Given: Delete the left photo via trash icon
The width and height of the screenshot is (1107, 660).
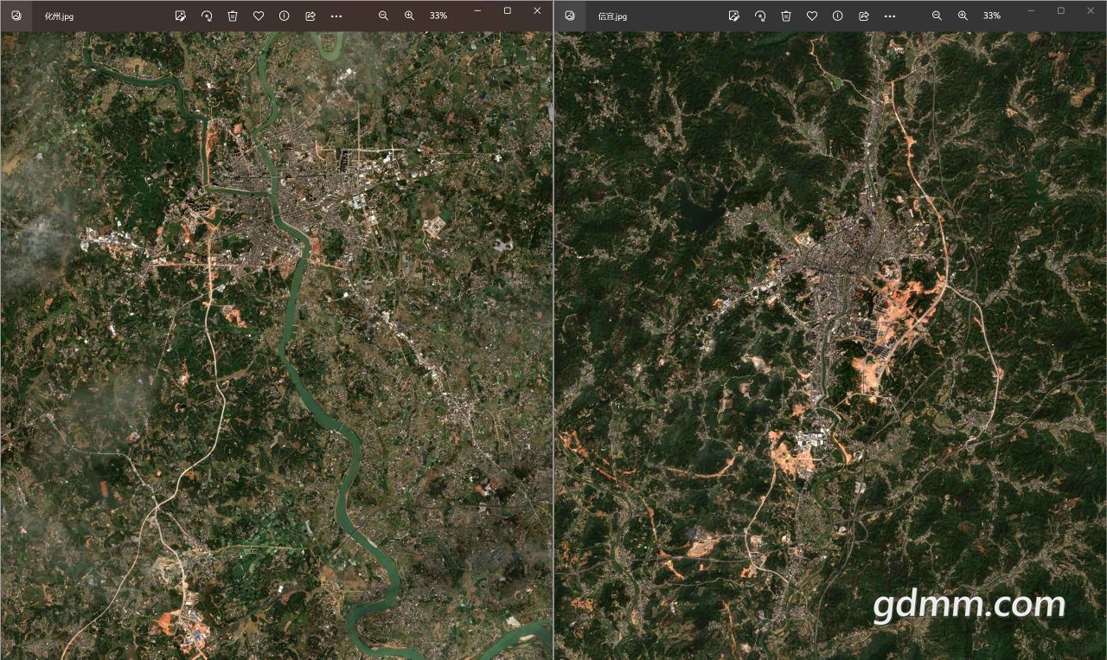Looking at the screenshot, I should click(x=233, y=16).
